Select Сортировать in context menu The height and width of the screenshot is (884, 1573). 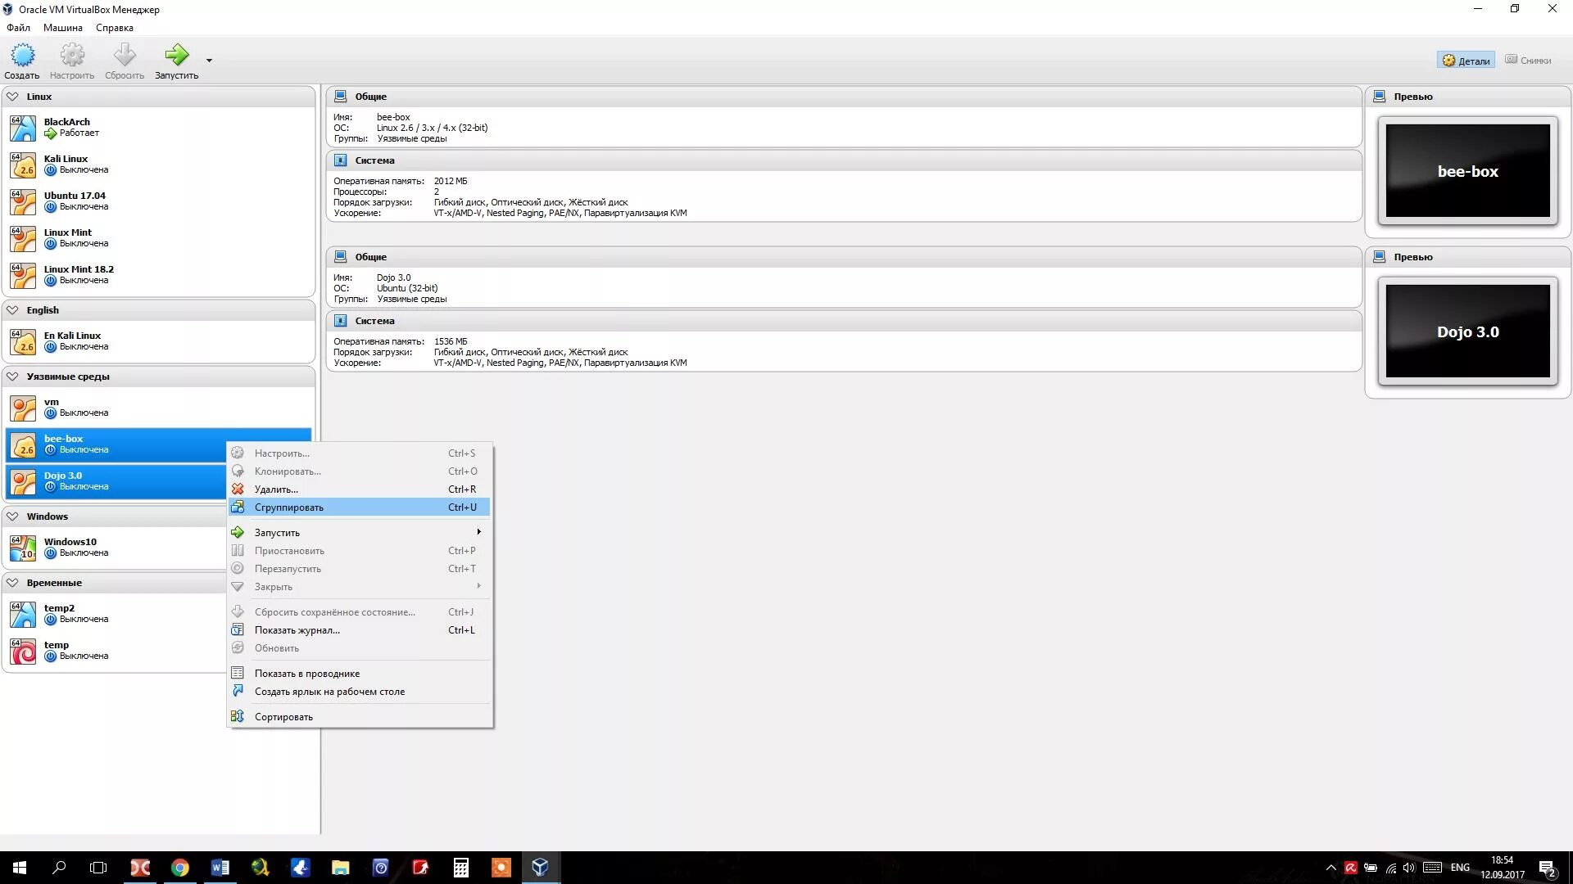(x=283, y=717)
